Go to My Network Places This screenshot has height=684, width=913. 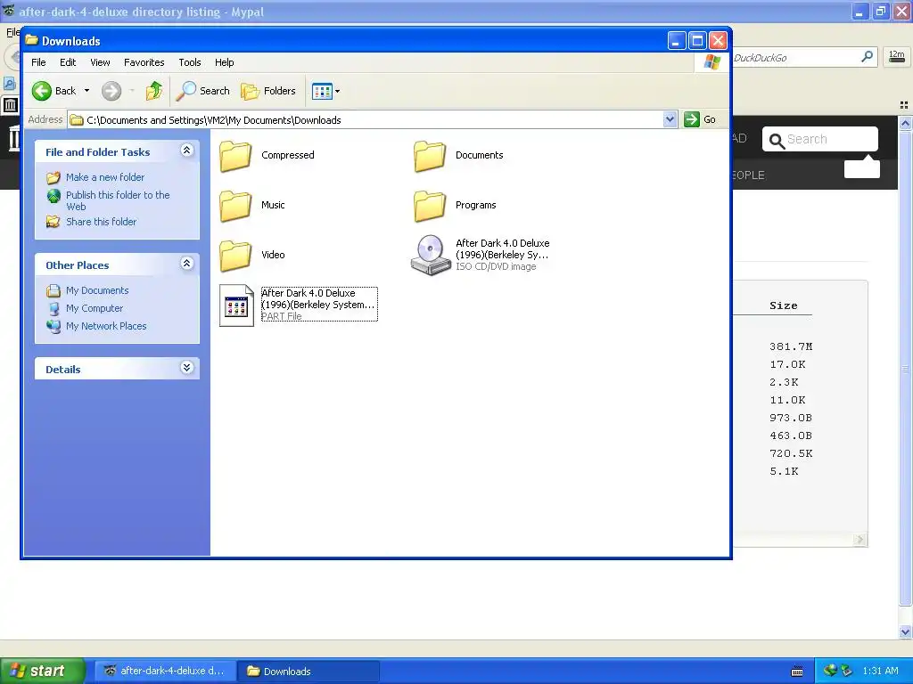pyautogui.click(x=106, y=326)
